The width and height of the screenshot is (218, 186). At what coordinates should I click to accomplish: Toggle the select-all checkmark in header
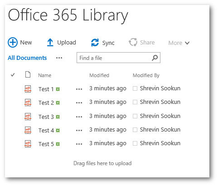tap(13, 75)
